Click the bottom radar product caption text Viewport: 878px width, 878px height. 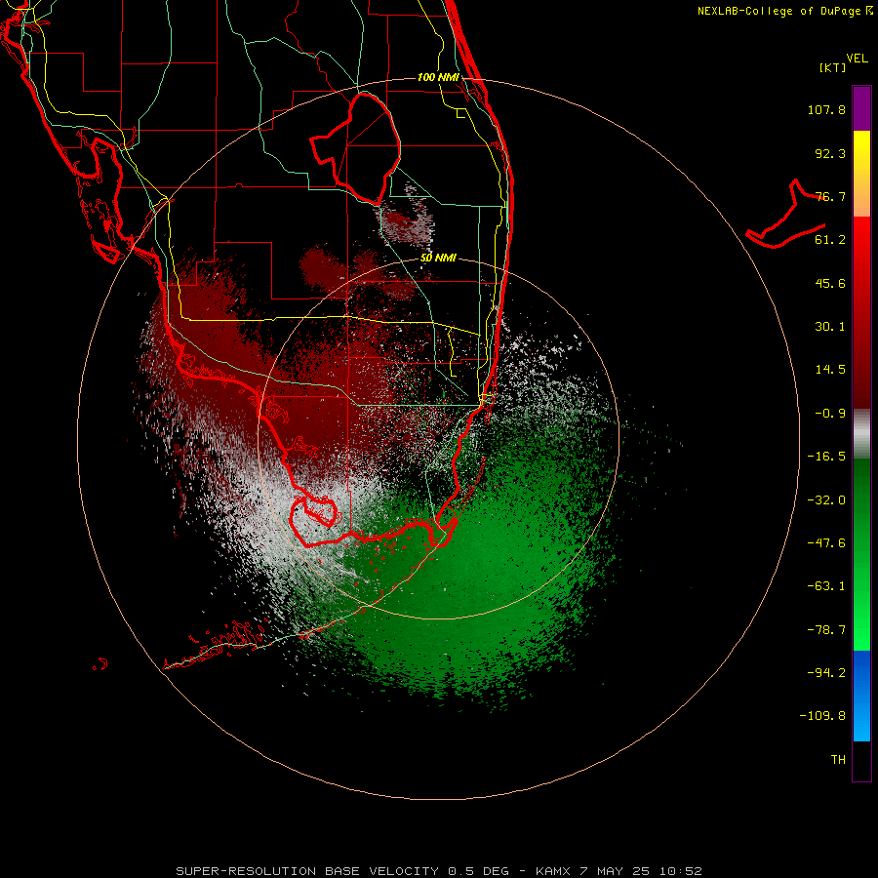coord(439,871)
